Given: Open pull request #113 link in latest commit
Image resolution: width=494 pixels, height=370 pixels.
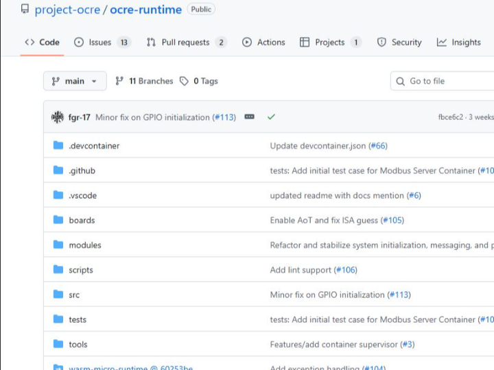Looking at the screenshot, I should click(x=224, y=117).
